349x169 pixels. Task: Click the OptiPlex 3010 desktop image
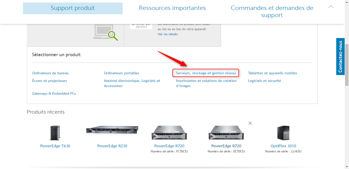[283, 133]
